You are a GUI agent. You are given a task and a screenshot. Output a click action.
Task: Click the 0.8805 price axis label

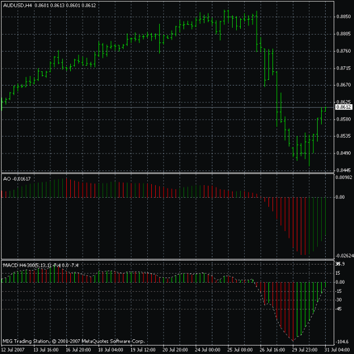pyautogui.click(x=343, y=34)
